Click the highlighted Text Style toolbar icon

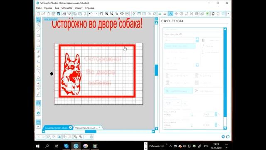pyautogui.click(x=171, y=14)
